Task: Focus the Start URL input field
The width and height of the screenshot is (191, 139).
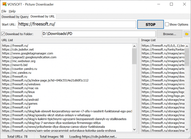Action: 77,24
